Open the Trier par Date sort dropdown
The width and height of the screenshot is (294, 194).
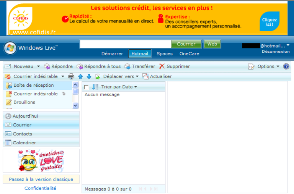(136, 87)
